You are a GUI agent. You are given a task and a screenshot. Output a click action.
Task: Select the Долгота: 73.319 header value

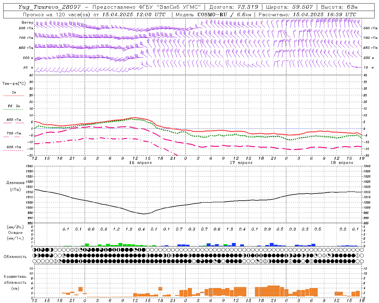pyautogui.click(x=234, y=7)
